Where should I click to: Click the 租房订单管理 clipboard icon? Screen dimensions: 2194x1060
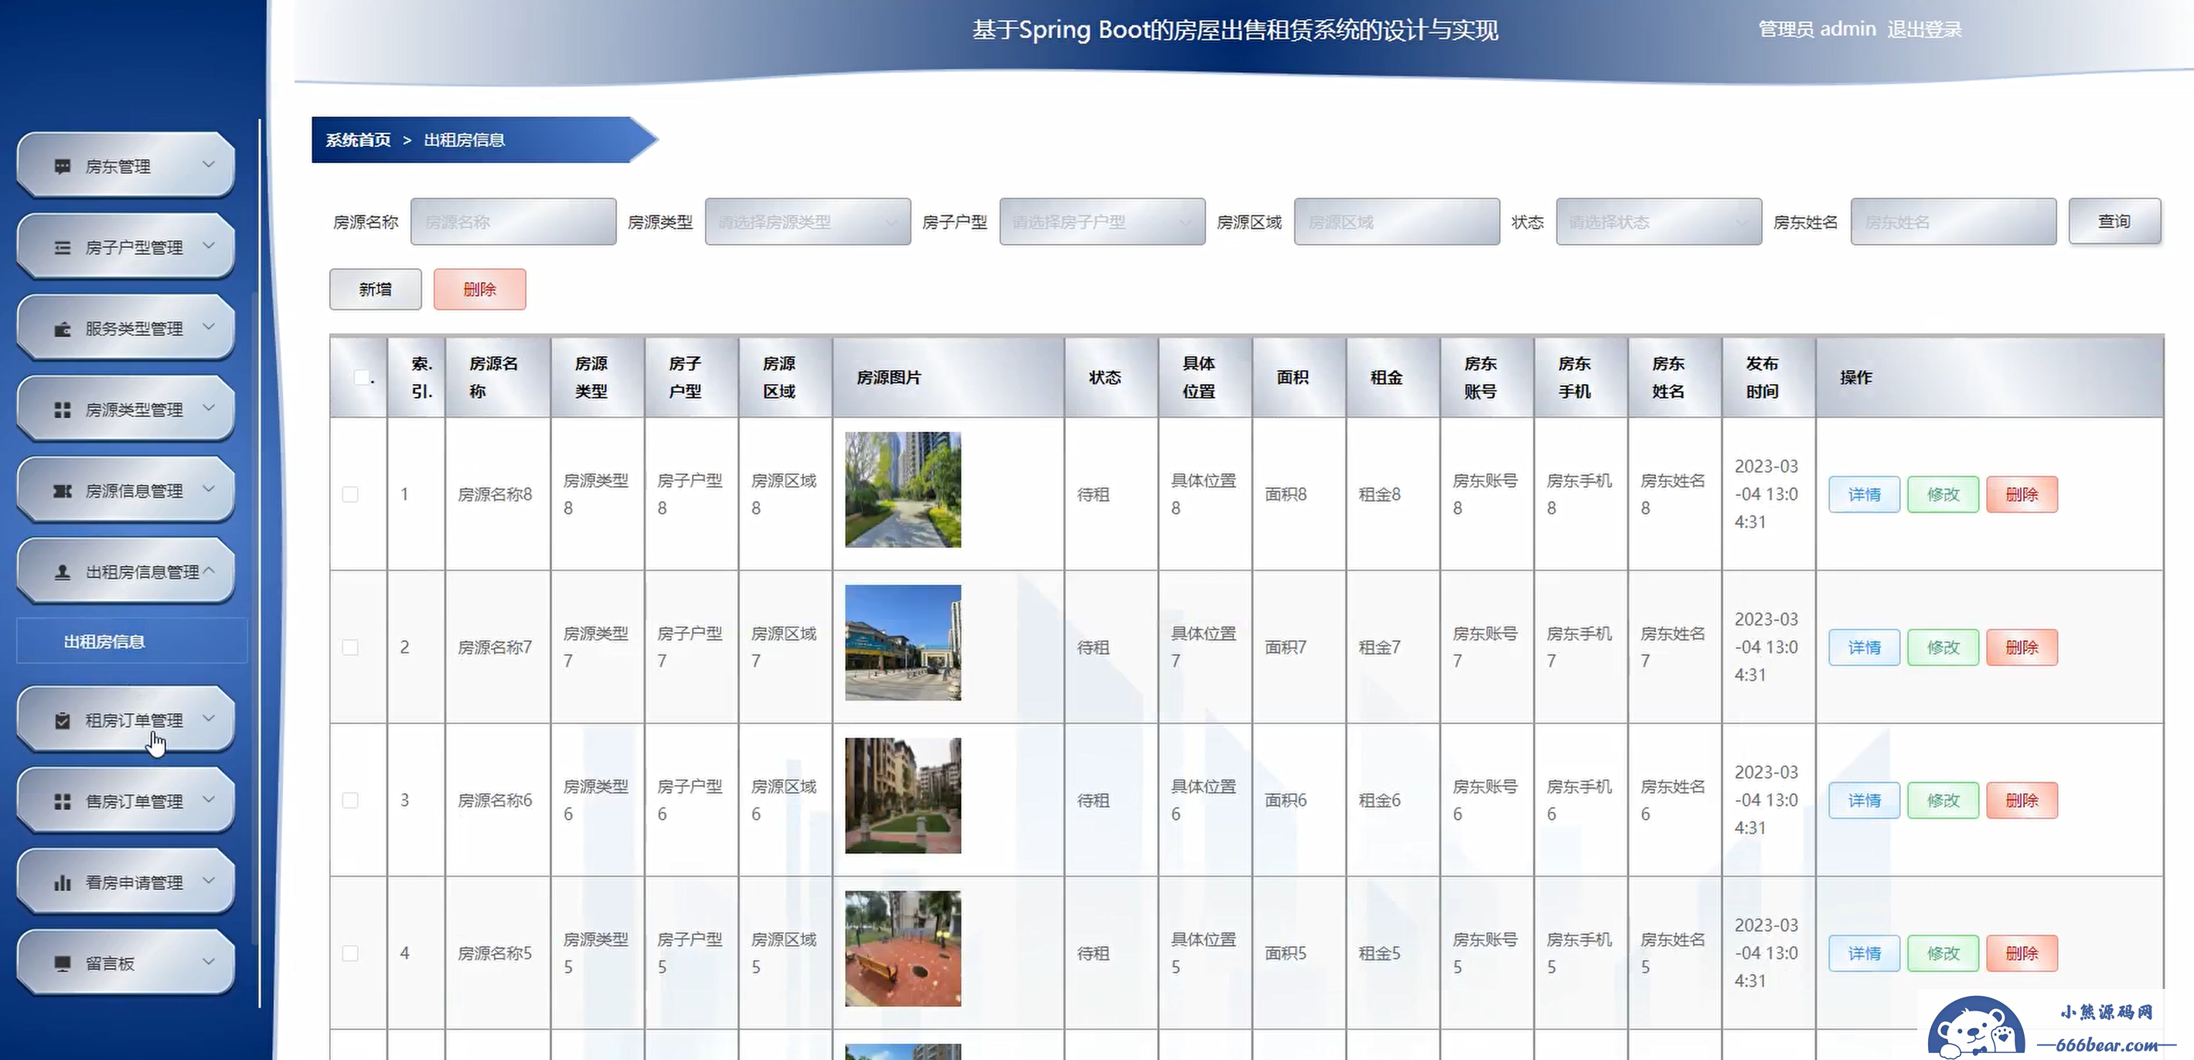[x=62, y=721]
